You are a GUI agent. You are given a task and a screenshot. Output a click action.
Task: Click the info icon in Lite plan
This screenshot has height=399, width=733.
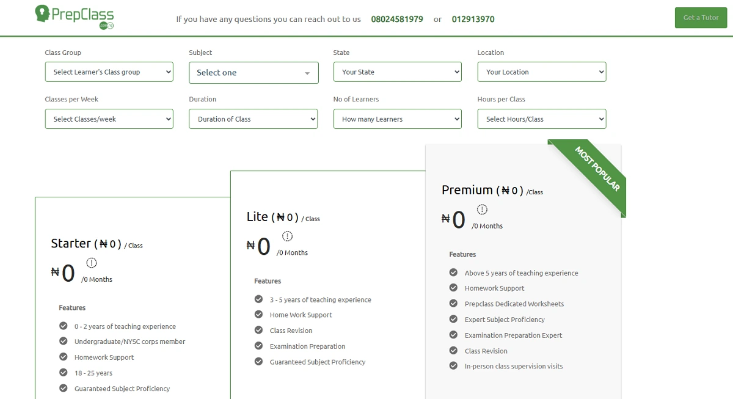tap(287, 236)
